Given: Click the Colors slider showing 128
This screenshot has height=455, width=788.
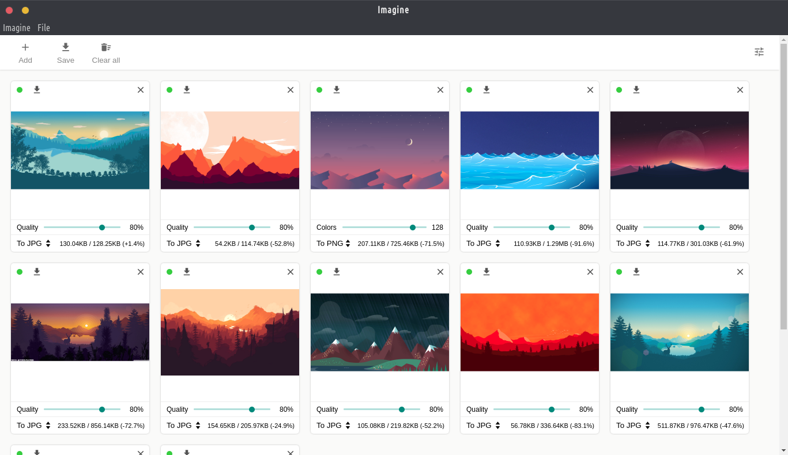Looking at the screenshot, I should click(384, 227).
